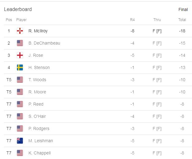Click McIlroy's total score of -18
Image resolution: width=192 pixels, height=159 pixels.
coord(182,31)
